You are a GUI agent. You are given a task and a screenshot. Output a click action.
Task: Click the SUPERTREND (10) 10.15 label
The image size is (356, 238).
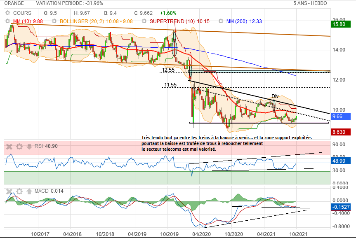tap(179, 21)
